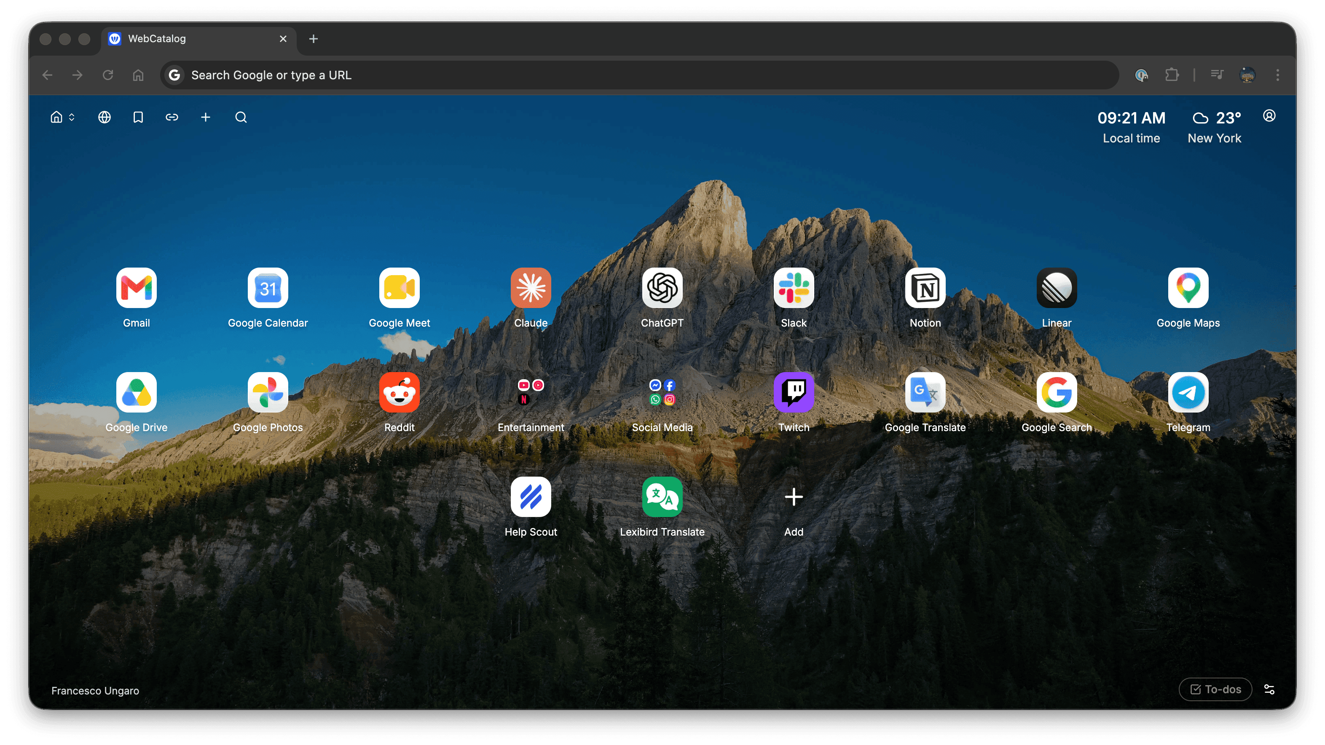1325x745 pixels.
Task: Click the link icon in page toolbar
Action: tap(172, 117)
